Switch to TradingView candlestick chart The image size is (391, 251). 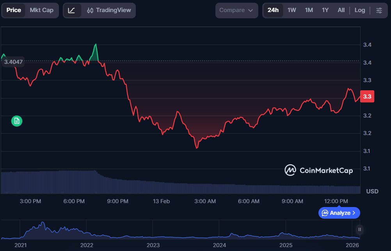109,11
